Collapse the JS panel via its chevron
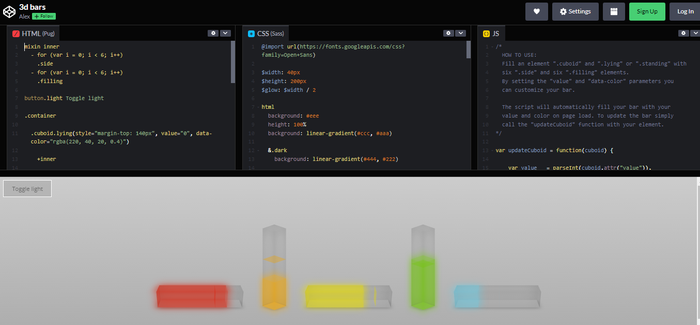The image size is (700, 325). click(x=696, y=32)
